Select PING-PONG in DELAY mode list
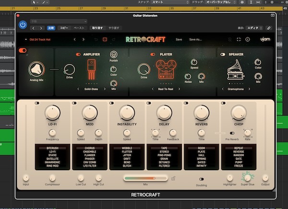This screenshot has height=209, width=288. coord(164,155)
